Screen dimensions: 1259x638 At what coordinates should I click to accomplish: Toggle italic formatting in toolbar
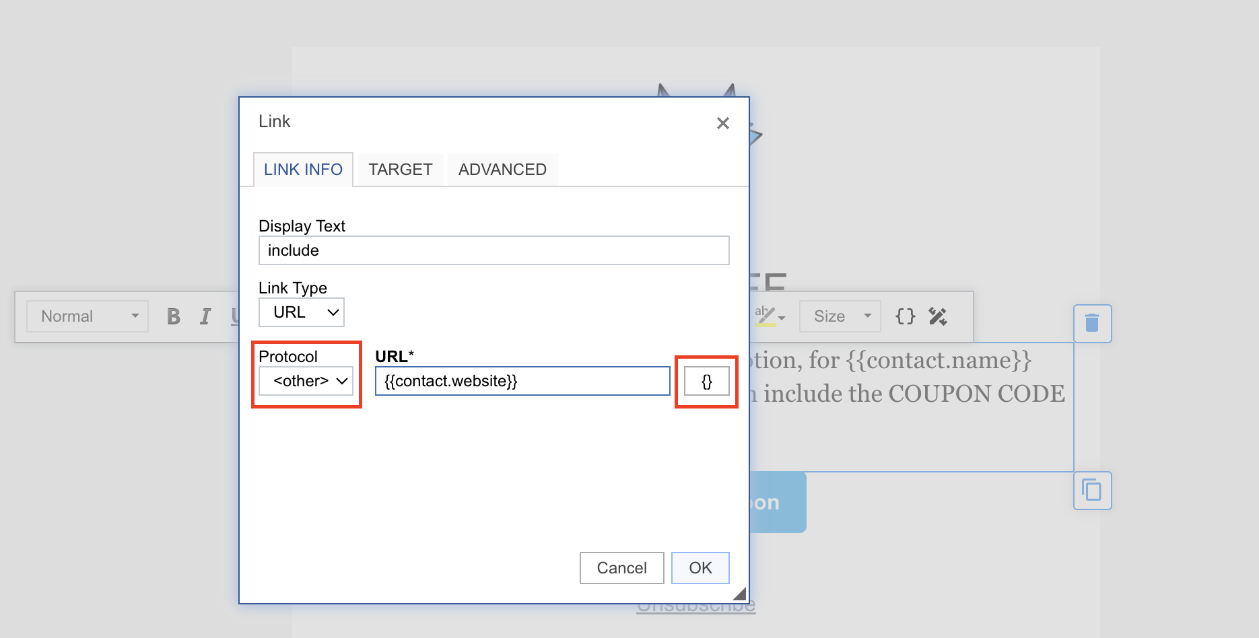point(205,316)
